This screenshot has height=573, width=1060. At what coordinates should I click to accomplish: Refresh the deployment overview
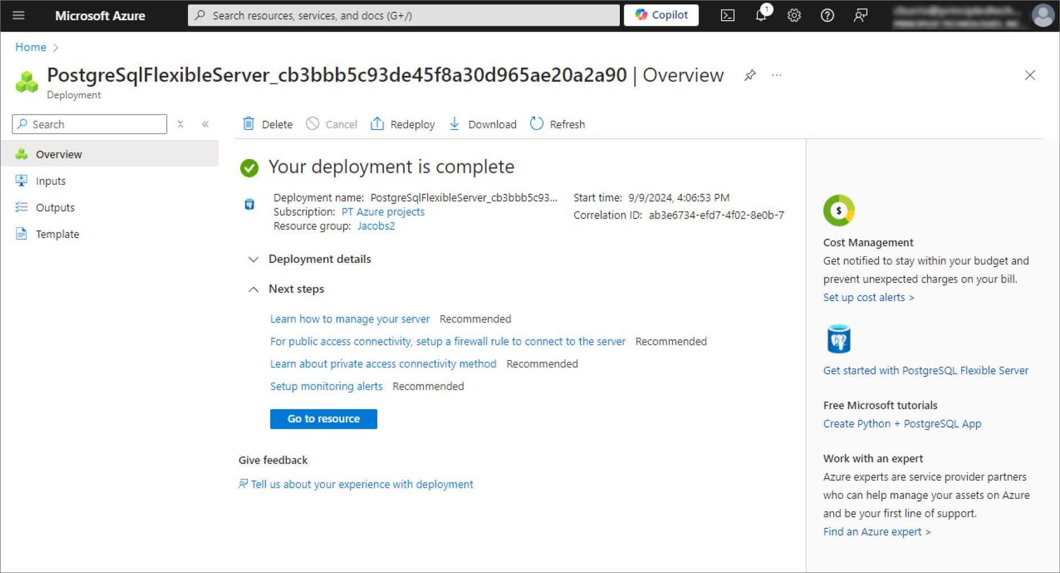[x=558, y=124]
